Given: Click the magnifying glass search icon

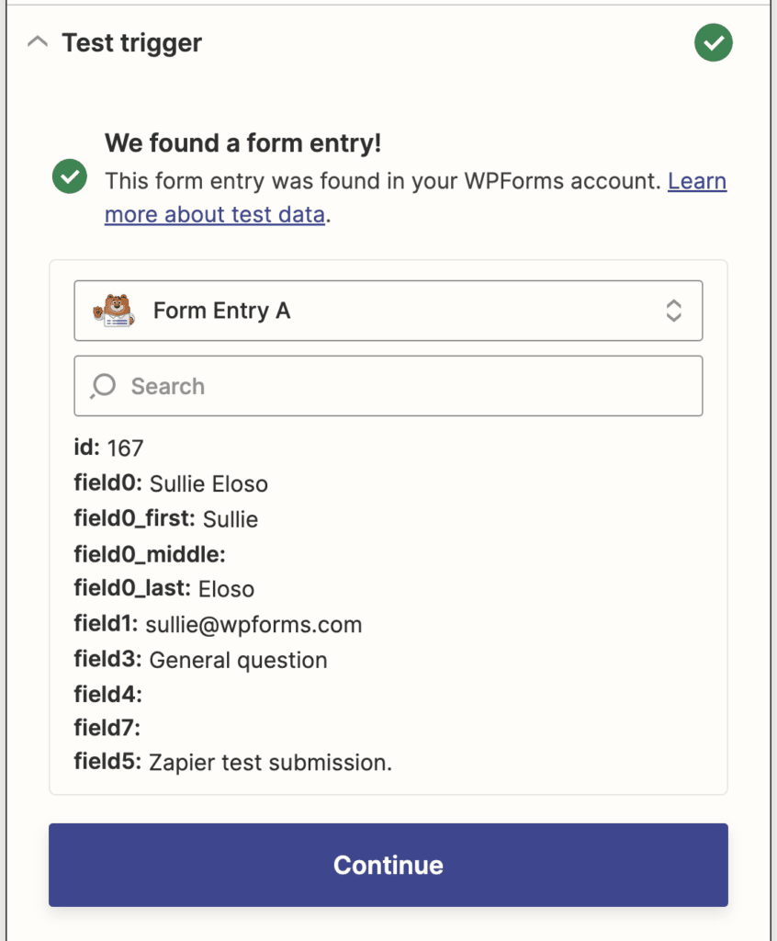Looking at the screenshot, I should tap(104, 386).
